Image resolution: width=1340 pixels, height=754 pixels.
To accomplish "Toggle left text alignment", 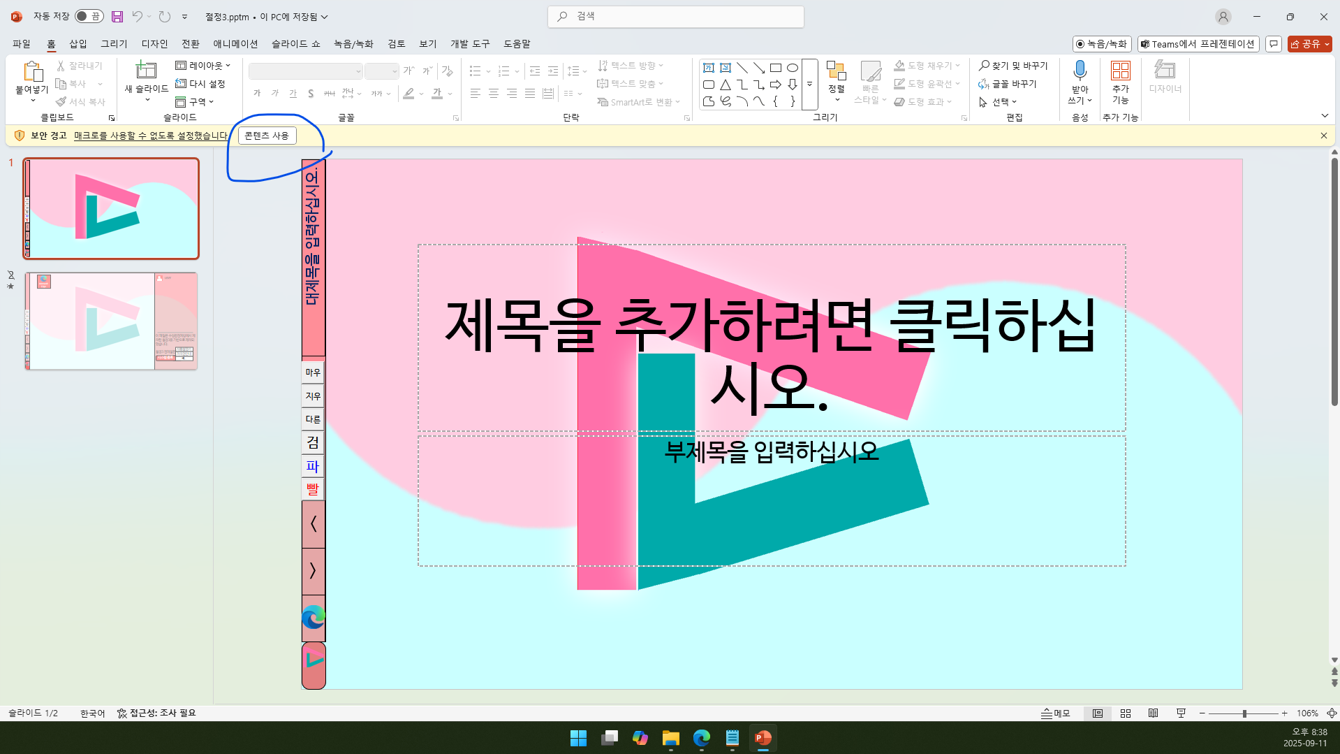I will (x=476, y=93).
